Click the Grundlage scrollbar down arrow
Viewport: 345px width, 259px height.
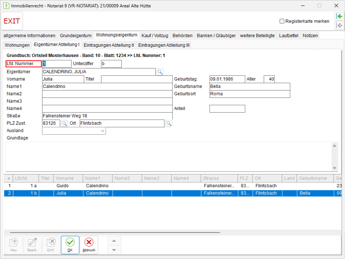click(x=334, y=168)
